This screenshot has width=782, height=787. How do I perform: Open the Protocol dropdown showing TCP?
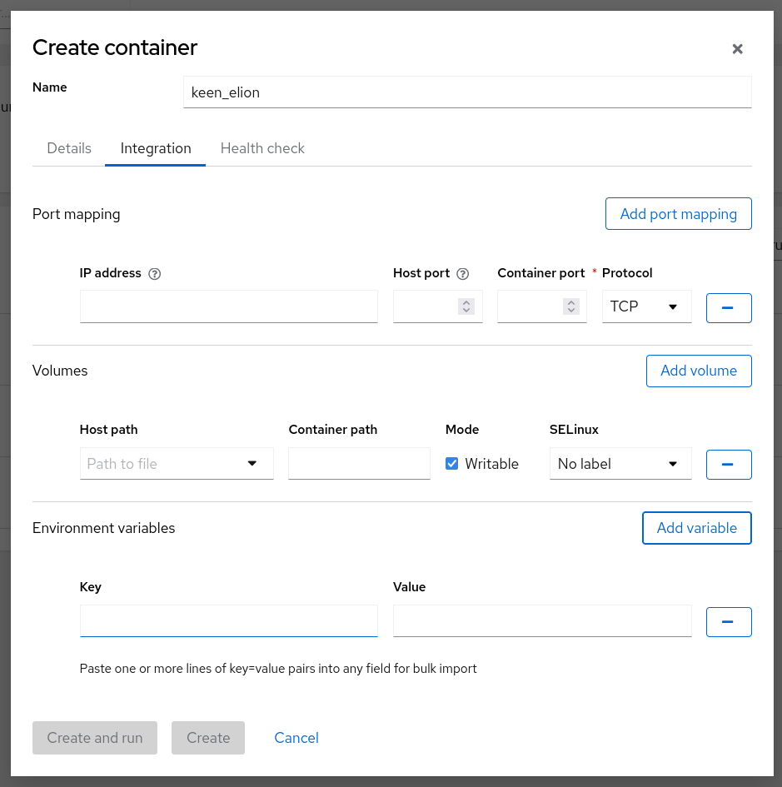[x=646, y=306]
